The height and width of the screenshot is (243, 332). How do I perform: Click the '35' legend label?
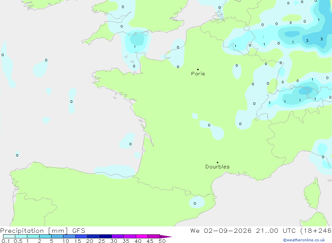click(126, 241)
